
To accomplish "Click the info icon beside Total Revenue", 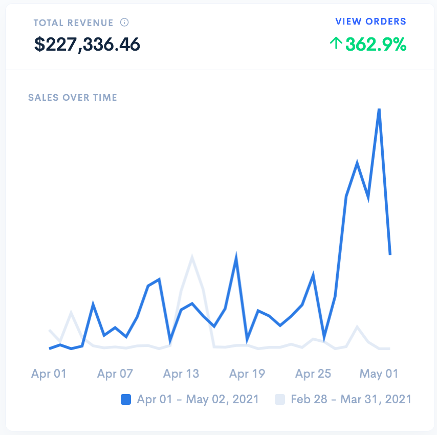I will point(124,23).
